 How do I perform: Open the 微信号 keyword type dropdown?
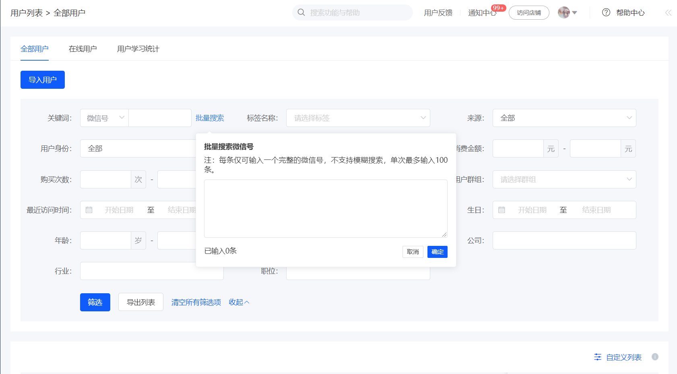tap(104, 118)
